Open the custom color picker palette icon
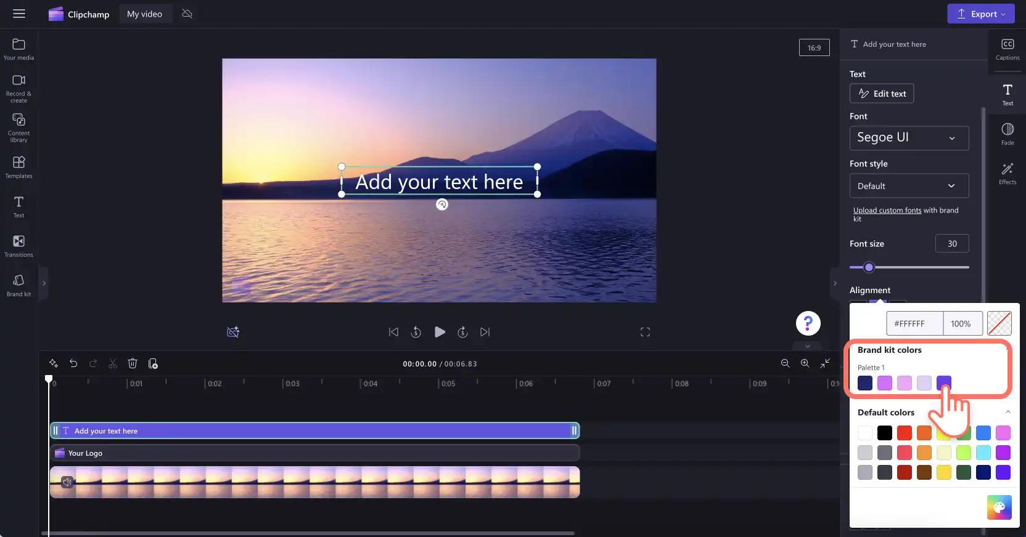 pos(999,507)
